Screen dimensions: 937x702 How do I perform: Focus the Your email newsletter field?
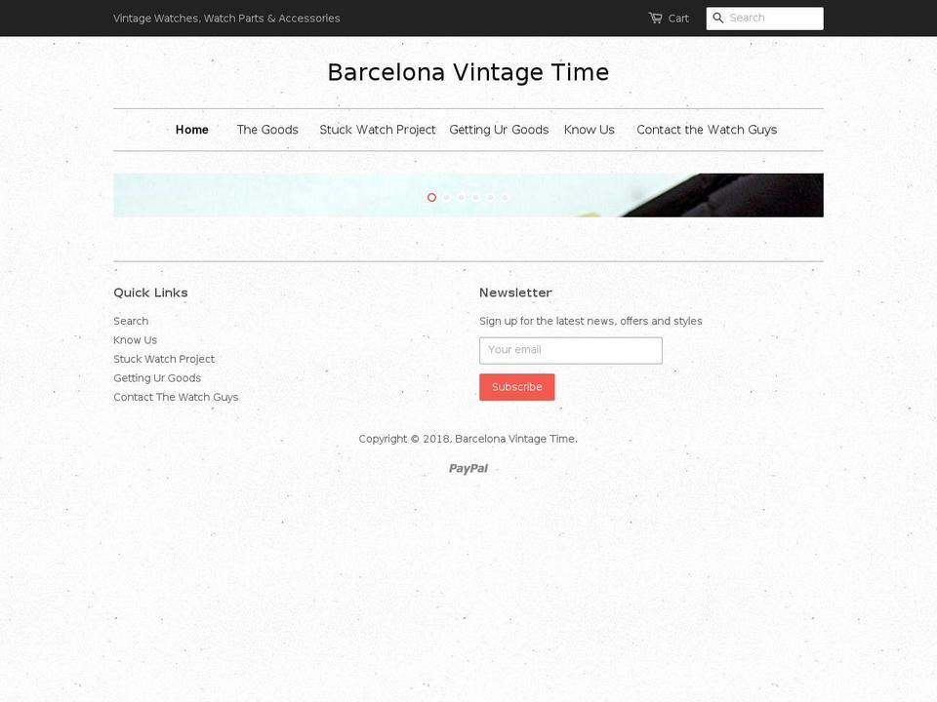pyautogui.click(x=571, y=350)
